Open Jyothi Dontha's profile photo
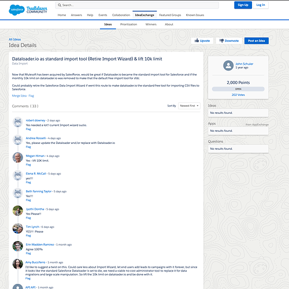Screen dimensions: 289x289 tap(18, 210)
